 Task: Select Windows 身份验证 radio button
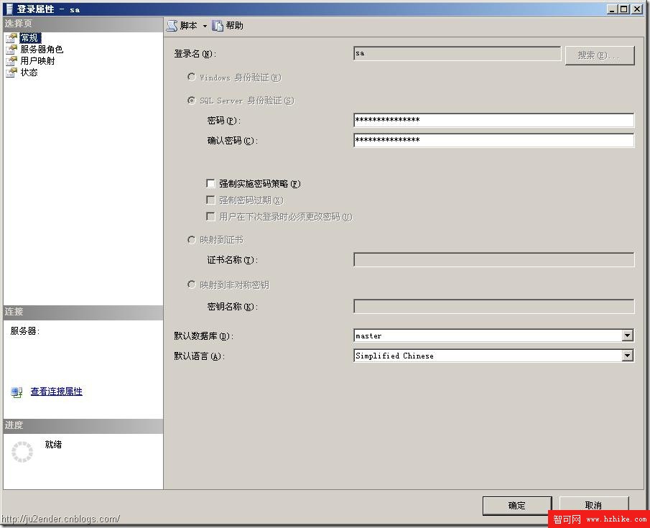point(192,77)
